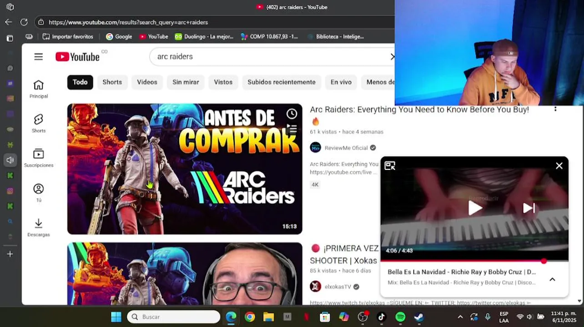The height and width of the screenshot is (327, 584).
Task: Click the taskbar Buscar search box
Action: click(173, 317)
